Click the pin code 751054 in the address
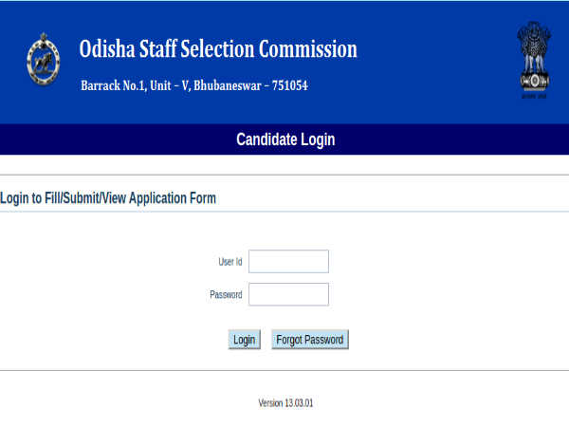The height and width of the screenshot is (427, 569). tap(290, 85)
